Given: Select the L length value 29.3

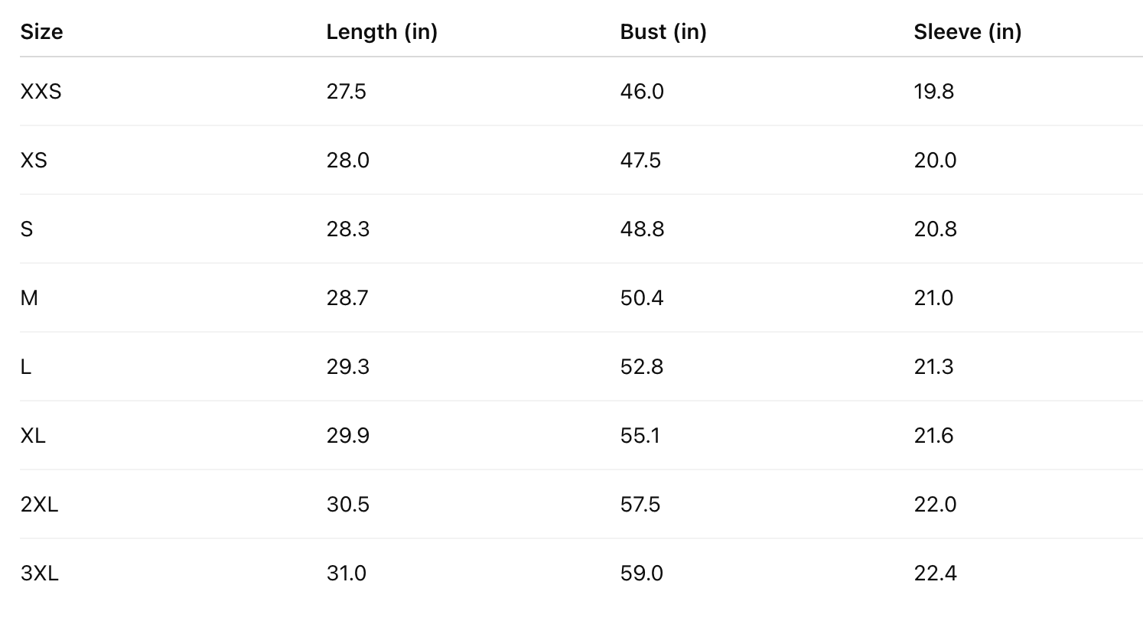Looking at the screenshot, I should click(347, 367).
